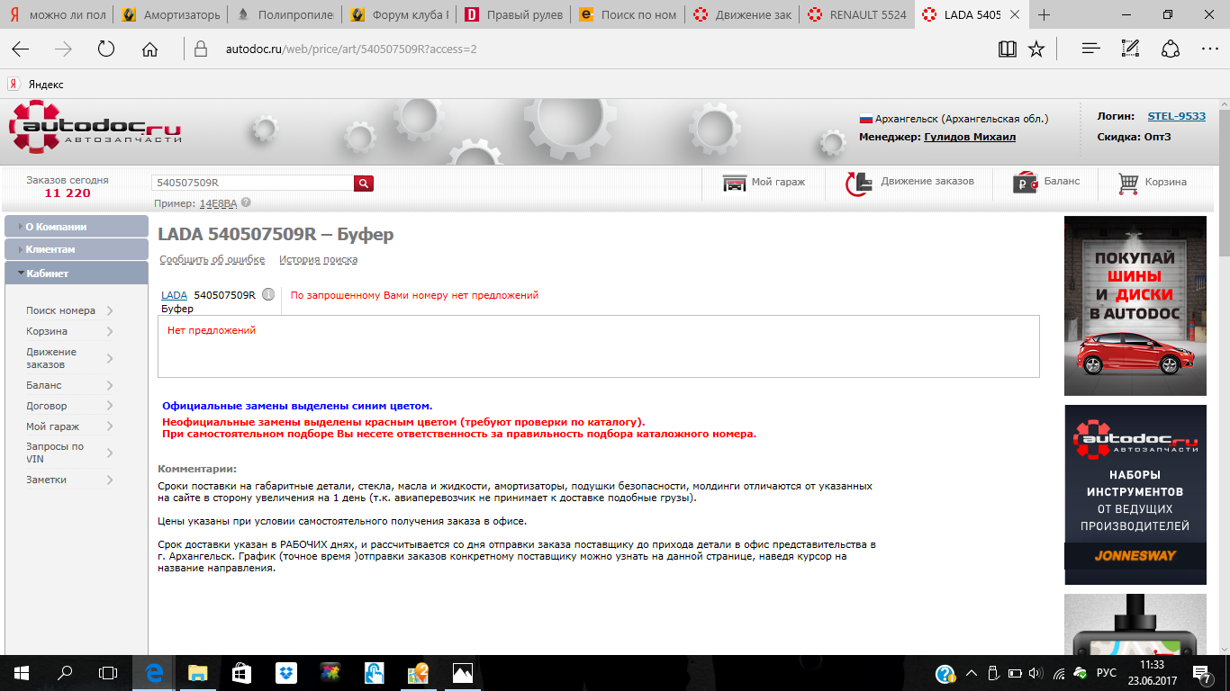The width and height of the screenshot is (1230, 691).
Task: Click the Яндекс favorites bar bookmark
Action: coord(36,84)
